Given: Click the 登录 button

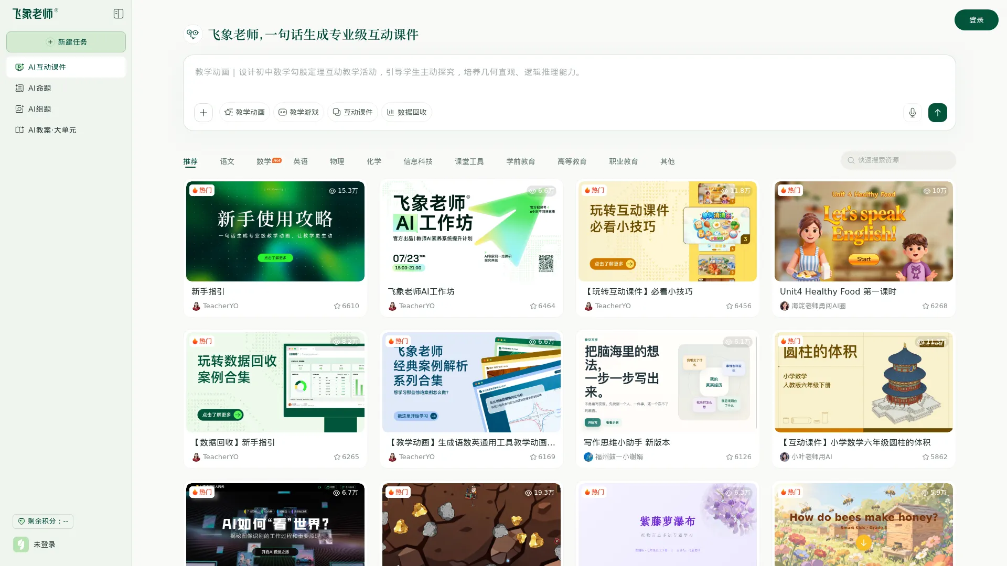Looking at the screenshot, I should pyautogui.click(x=976, y=20).
